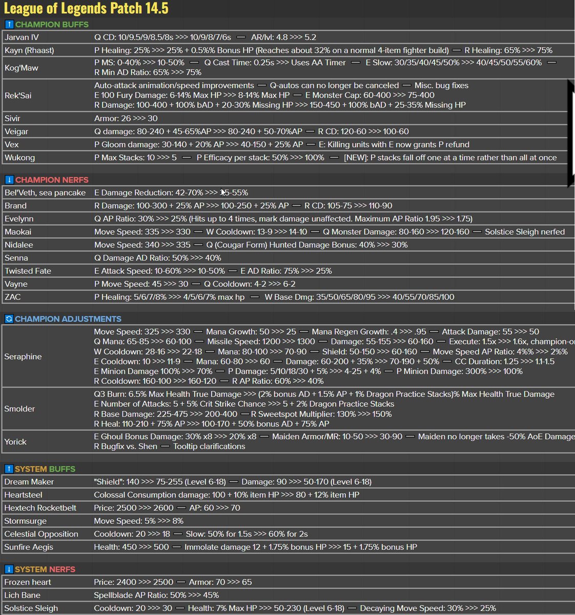Select the Rek'Sai champion name cell

pos(18,95)
